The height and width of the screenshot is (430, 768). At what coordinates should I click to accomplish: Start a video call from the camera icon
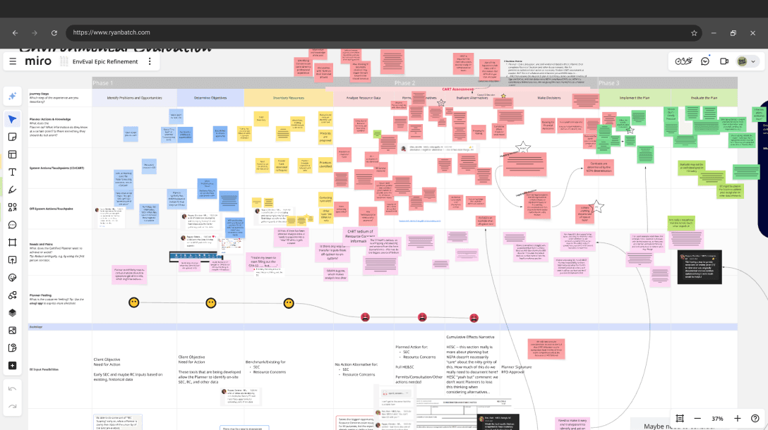723,61
